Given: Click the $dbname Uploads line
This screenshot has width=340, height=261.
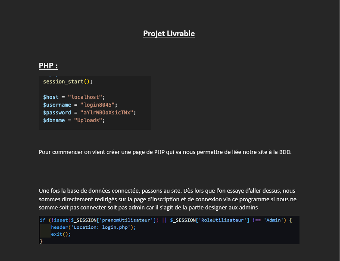Looking at the screenshot, I should pyautogui.click(x=74, y=120).
